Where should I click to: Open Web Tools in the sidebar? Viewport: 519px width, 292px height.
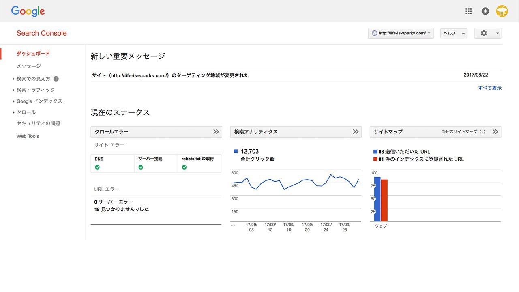click(x=28, y=136)
